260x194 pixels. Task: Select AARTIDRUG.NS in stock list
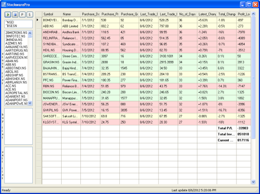coord(16,50)
